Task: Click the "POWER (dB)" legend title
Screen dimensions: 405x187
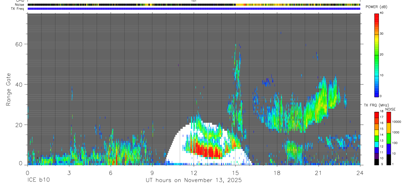Action: [377, 7]
